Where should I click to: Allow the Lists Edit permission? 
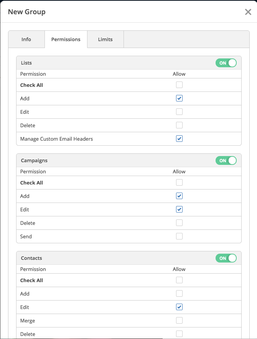point(179,112)
